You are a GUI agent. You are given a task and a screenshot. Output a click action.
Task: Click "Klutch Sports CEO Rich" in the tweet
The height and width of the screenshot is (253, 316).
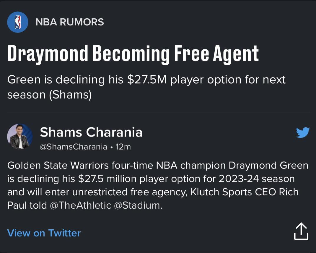click(245, 192)
